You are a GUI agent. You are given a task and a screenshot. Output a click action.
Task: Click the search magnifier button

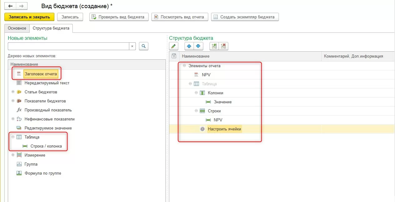[144, 46]
